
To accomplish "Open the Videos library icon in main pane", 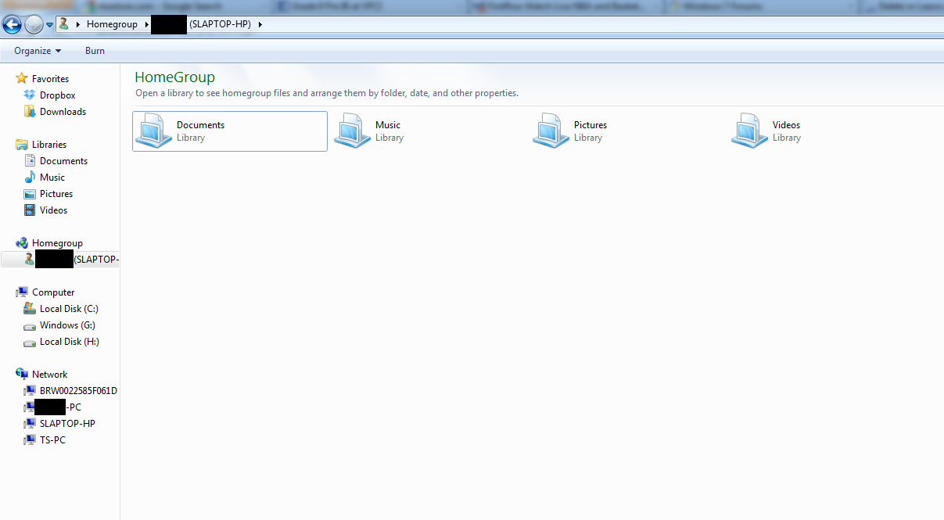I will point(749,131).
